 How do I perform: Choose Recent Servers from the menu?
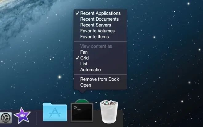(100, 25)
